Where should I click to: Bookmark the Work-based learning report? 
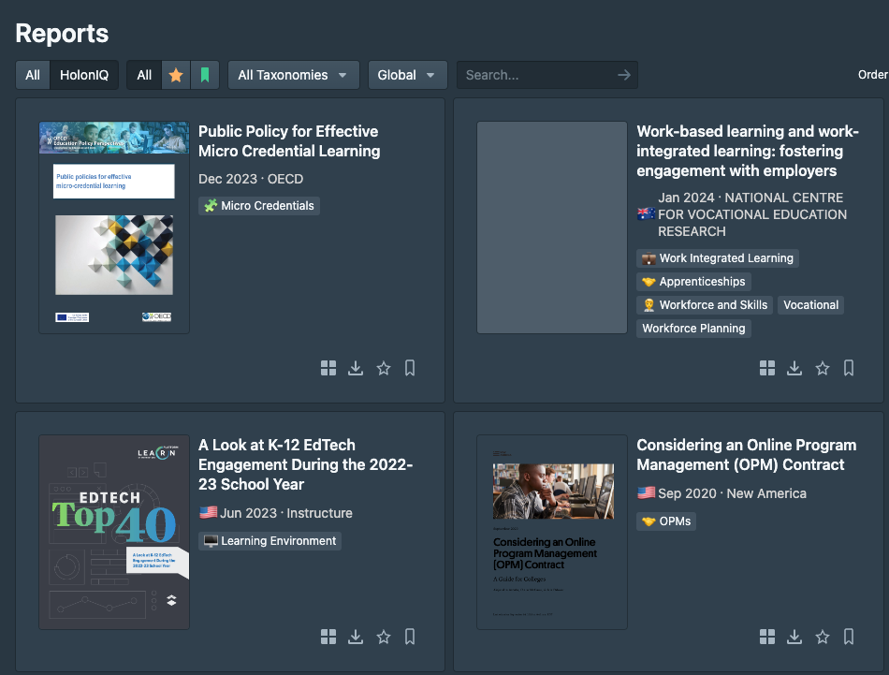(x=849, y=368)
